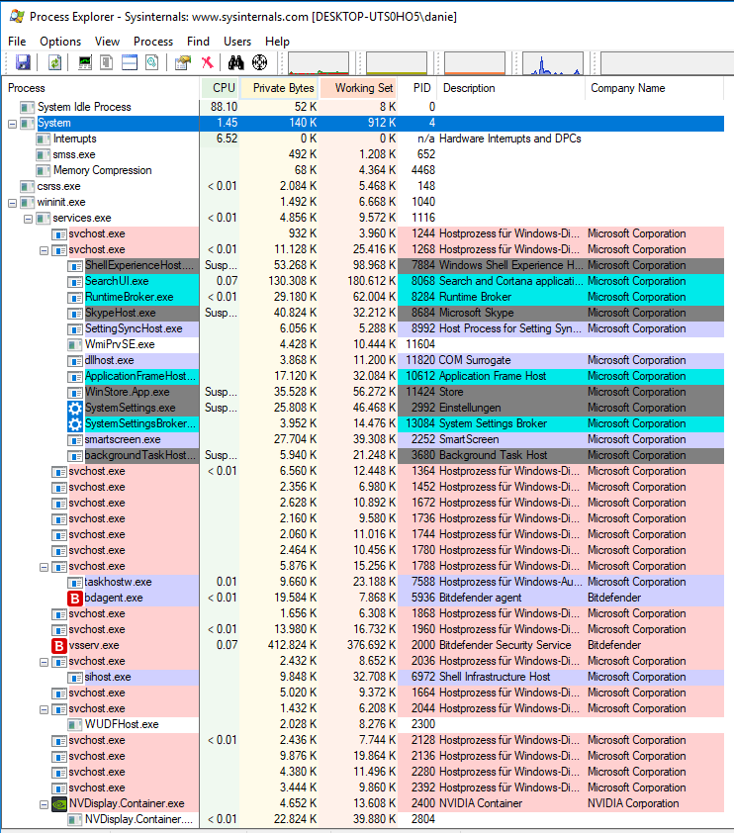Click the gear icon of SystemSettingsBroker
This screenshot has width=734, height=833.
point(75,424)
